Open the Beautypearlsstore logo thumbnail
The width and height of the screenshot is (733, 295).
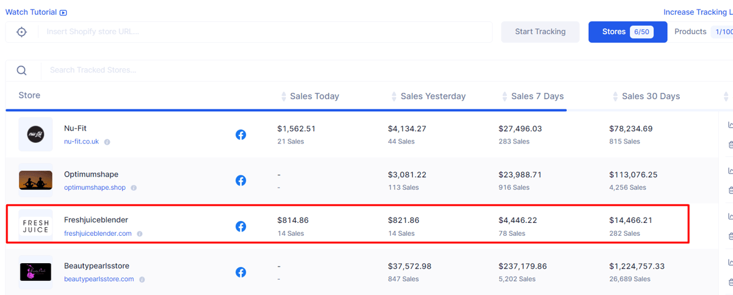click(35, 272)
